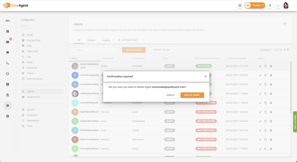
Task: Click the To solve button in header
Action: click(x=255, y=5)
